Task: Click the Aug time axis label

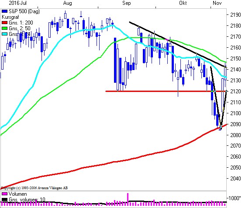Action: (67, 3)
